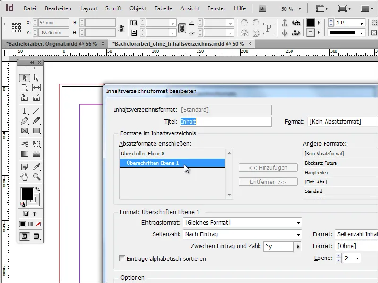Open stroke style line dropdown
This screenshot has height=283, width=378.
point(361,33)
